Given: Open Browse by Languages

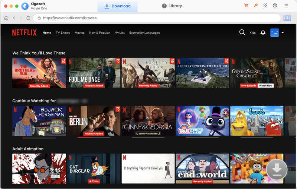Looking at the screenshot, I should (x=144, y=33).
